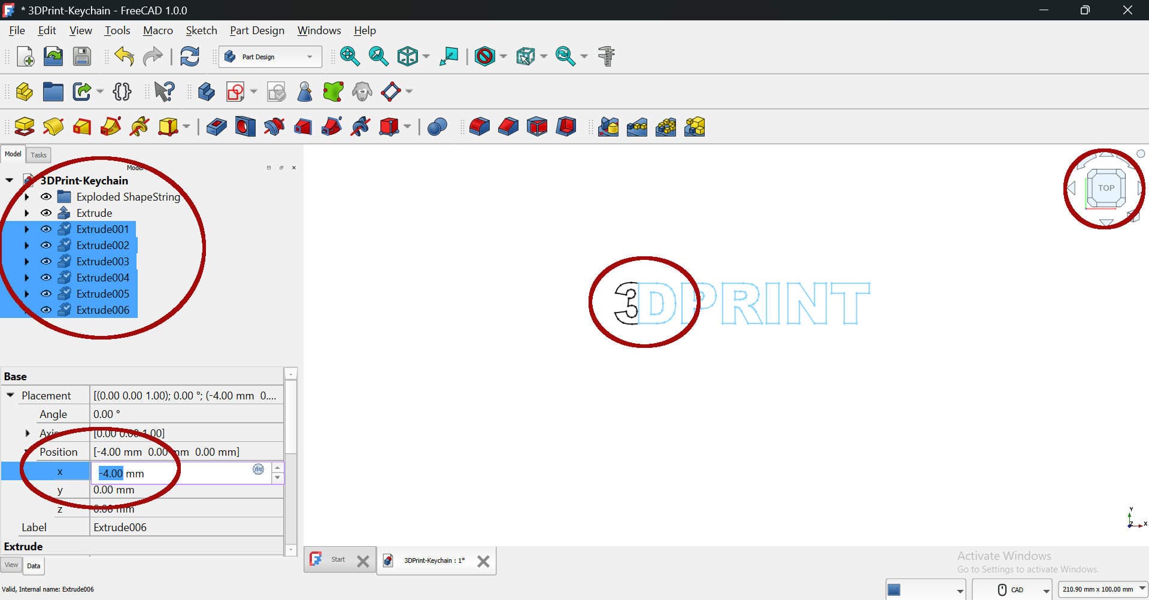Click the TOP face of navigation cube

(x=1106, y=187)
